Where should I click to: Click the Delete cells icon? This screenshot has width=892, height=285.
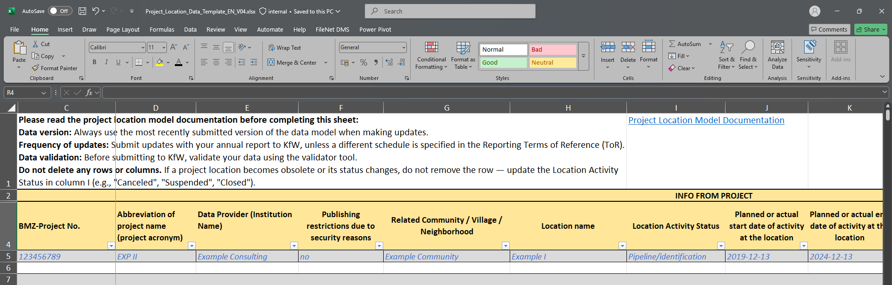coord(628,46)
